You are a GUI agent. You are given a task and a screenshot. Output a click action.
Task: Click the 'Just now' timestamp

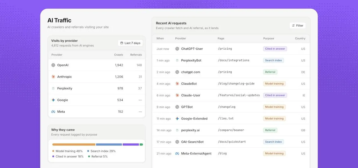[163, 49]
